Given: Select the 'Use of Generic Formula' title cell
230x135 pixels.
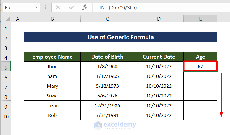Looking at the screenshot, I should [120, 37].
